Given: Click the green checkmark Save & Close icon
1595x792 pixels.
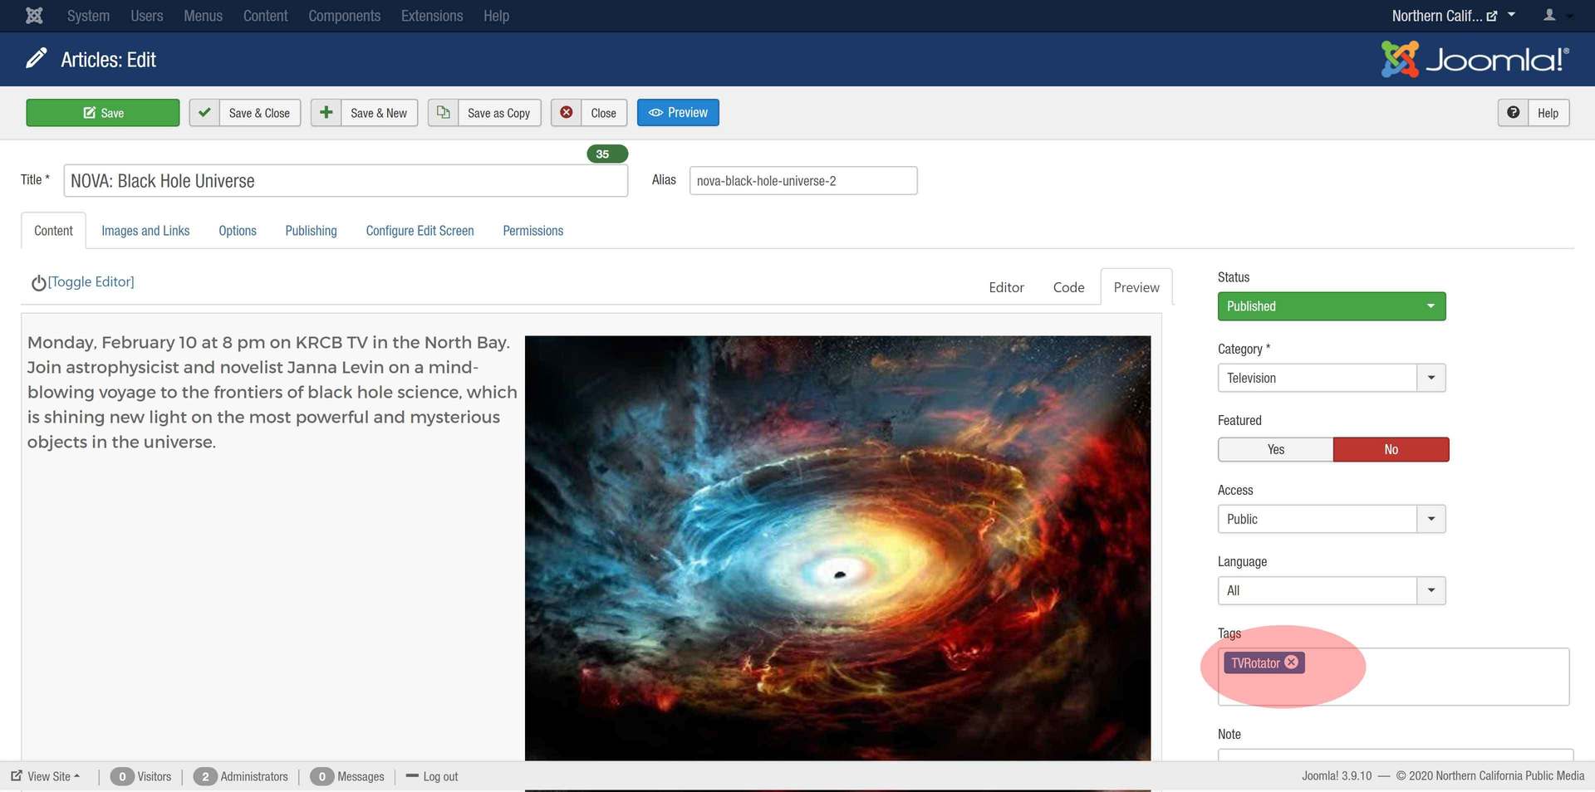Looking at the screenshot, I should coord(204,113).
